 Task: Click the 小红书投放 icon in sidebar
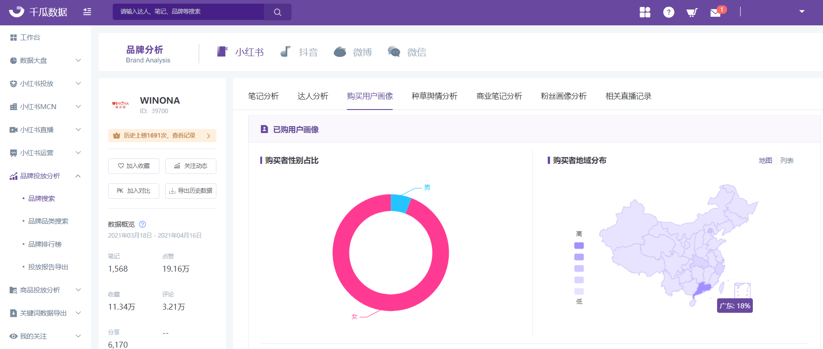(14, 84)
